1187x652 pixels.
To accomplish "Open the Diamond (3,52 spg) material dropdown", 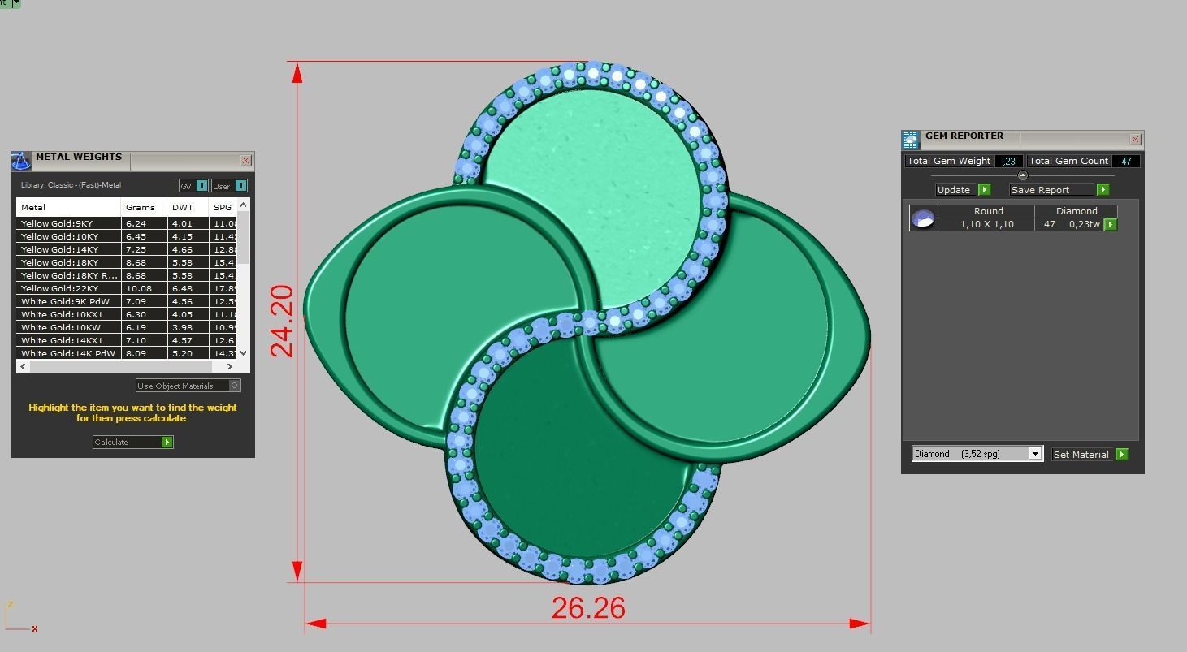I will click(1035, 454).
